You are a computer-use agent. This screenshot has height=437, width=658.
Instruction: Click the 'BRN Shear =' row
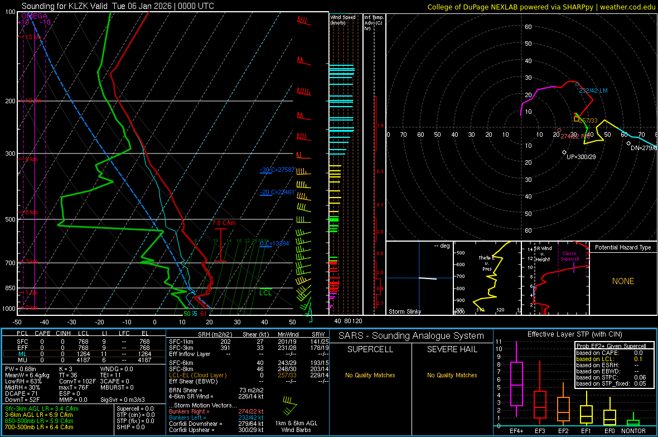(x=216, y=390)
